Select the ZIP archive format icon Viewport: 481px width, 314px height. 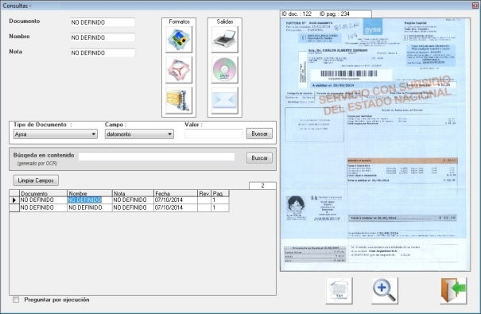pyautogui.click(x=179, y=101)
